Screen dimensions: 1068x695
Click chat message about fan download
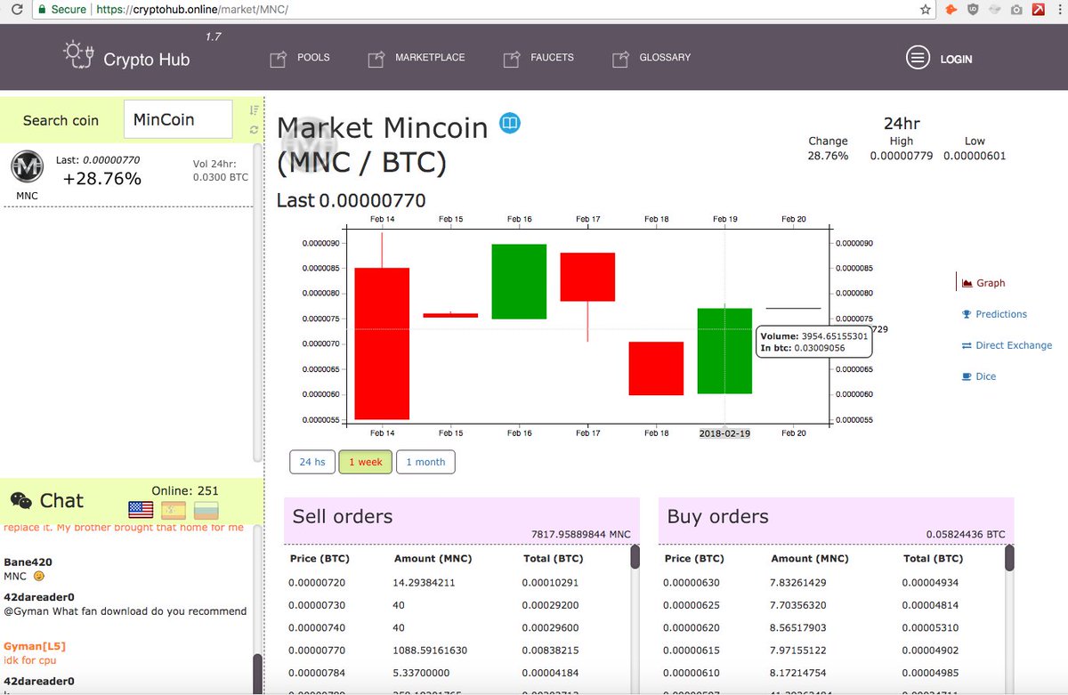[x=125, y=610]
